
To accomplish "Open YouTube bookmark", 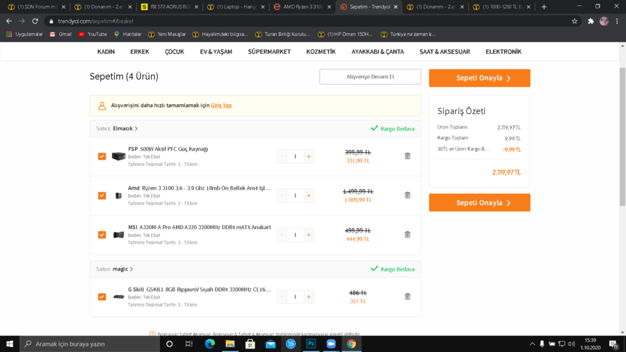I will tap(93, 34).
